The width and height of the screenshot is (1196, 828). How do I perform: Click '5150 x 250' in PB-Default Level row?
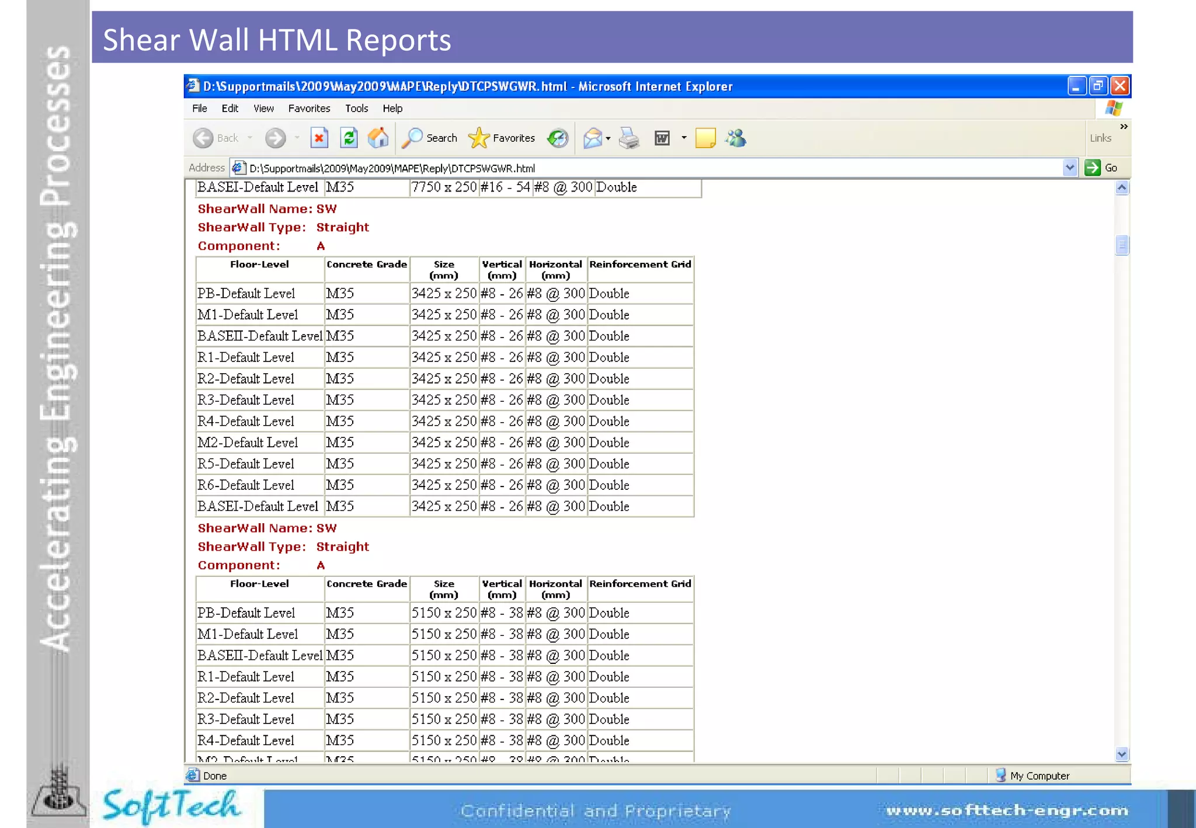[444, 613]
